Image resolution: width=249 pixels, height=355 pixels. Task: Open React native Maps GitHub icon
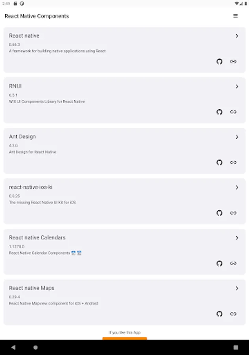coord(219,314)
